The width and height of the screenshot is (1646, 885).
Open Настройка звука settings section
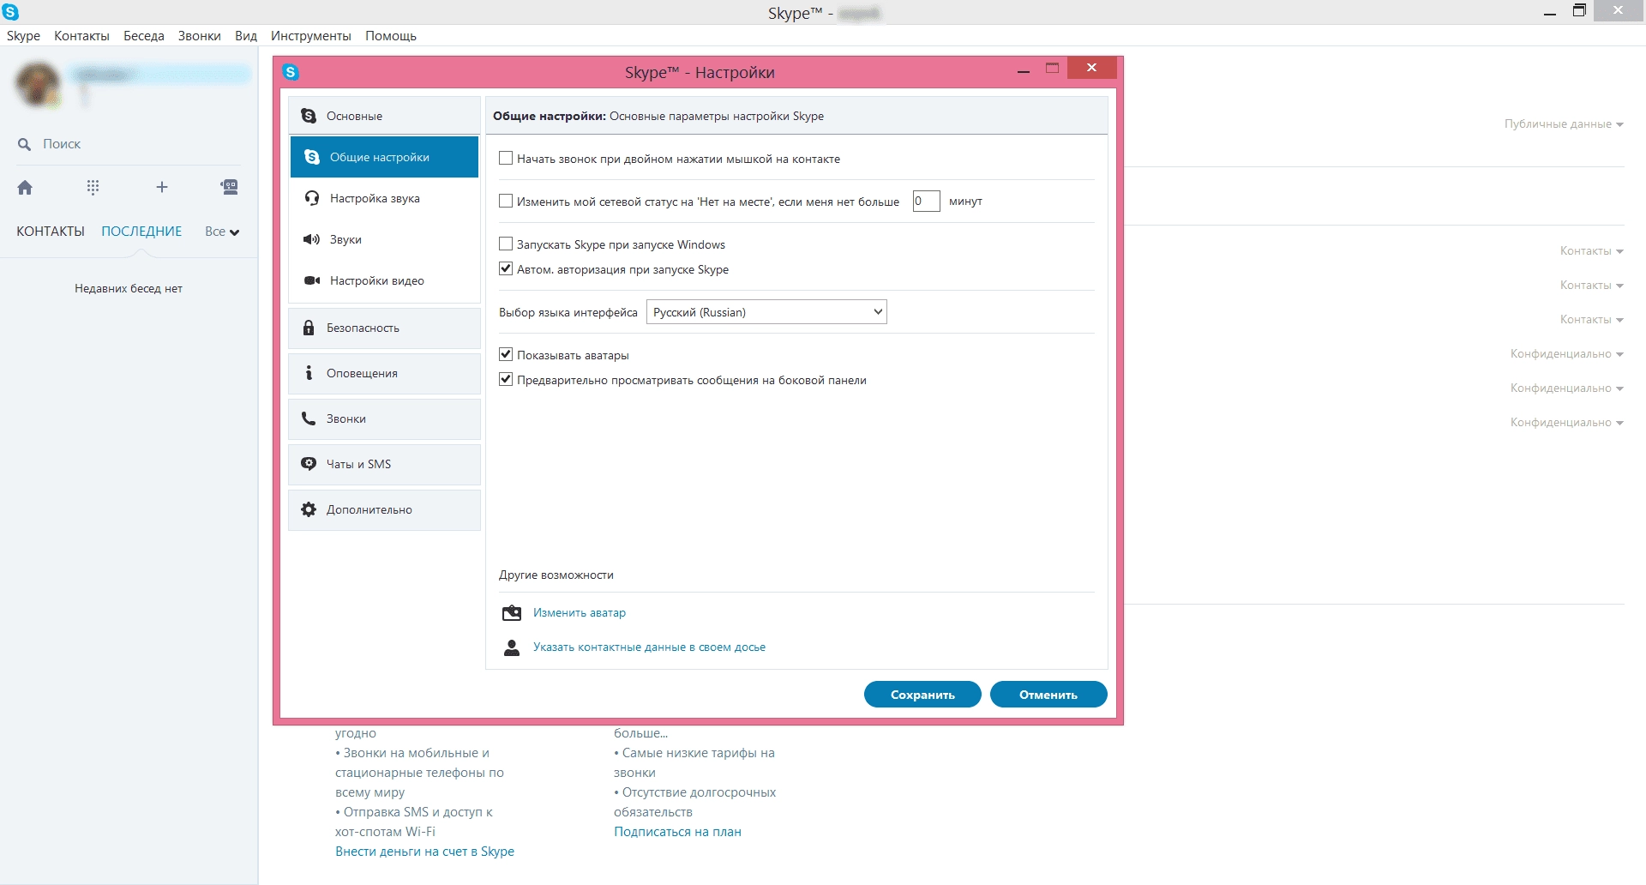384,198
